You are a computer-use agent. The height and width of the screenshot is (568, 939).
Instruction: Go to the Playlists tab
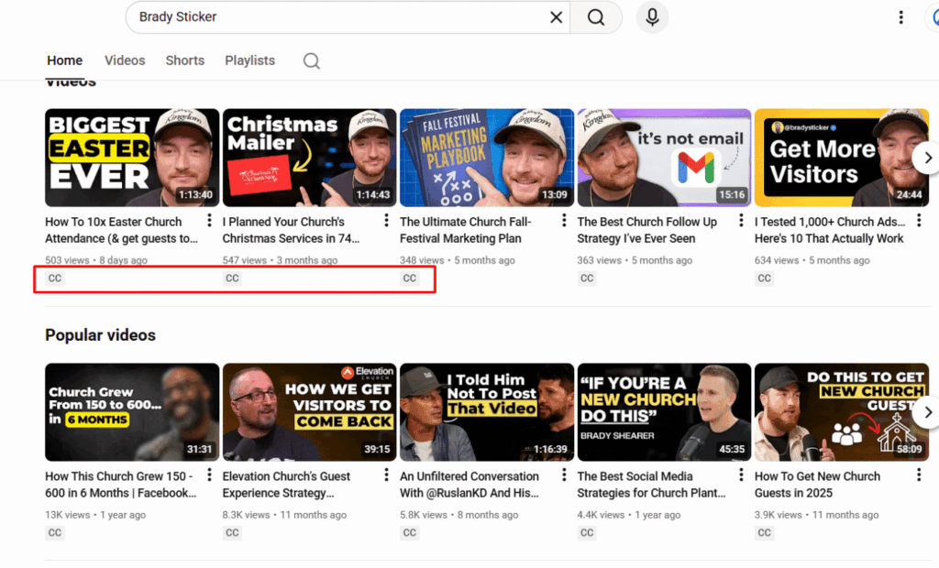(x=249, y=60)
